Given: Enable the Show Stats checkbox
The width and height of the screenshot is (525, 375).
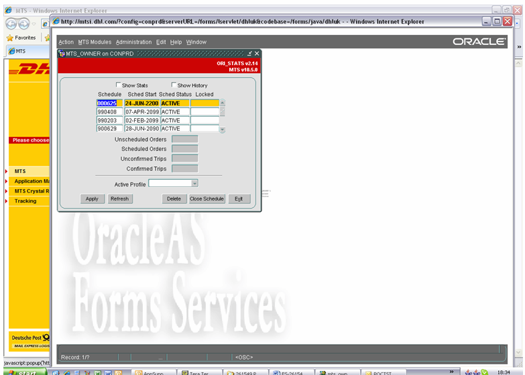Looking at the screenshot, I should click(118, 85).
